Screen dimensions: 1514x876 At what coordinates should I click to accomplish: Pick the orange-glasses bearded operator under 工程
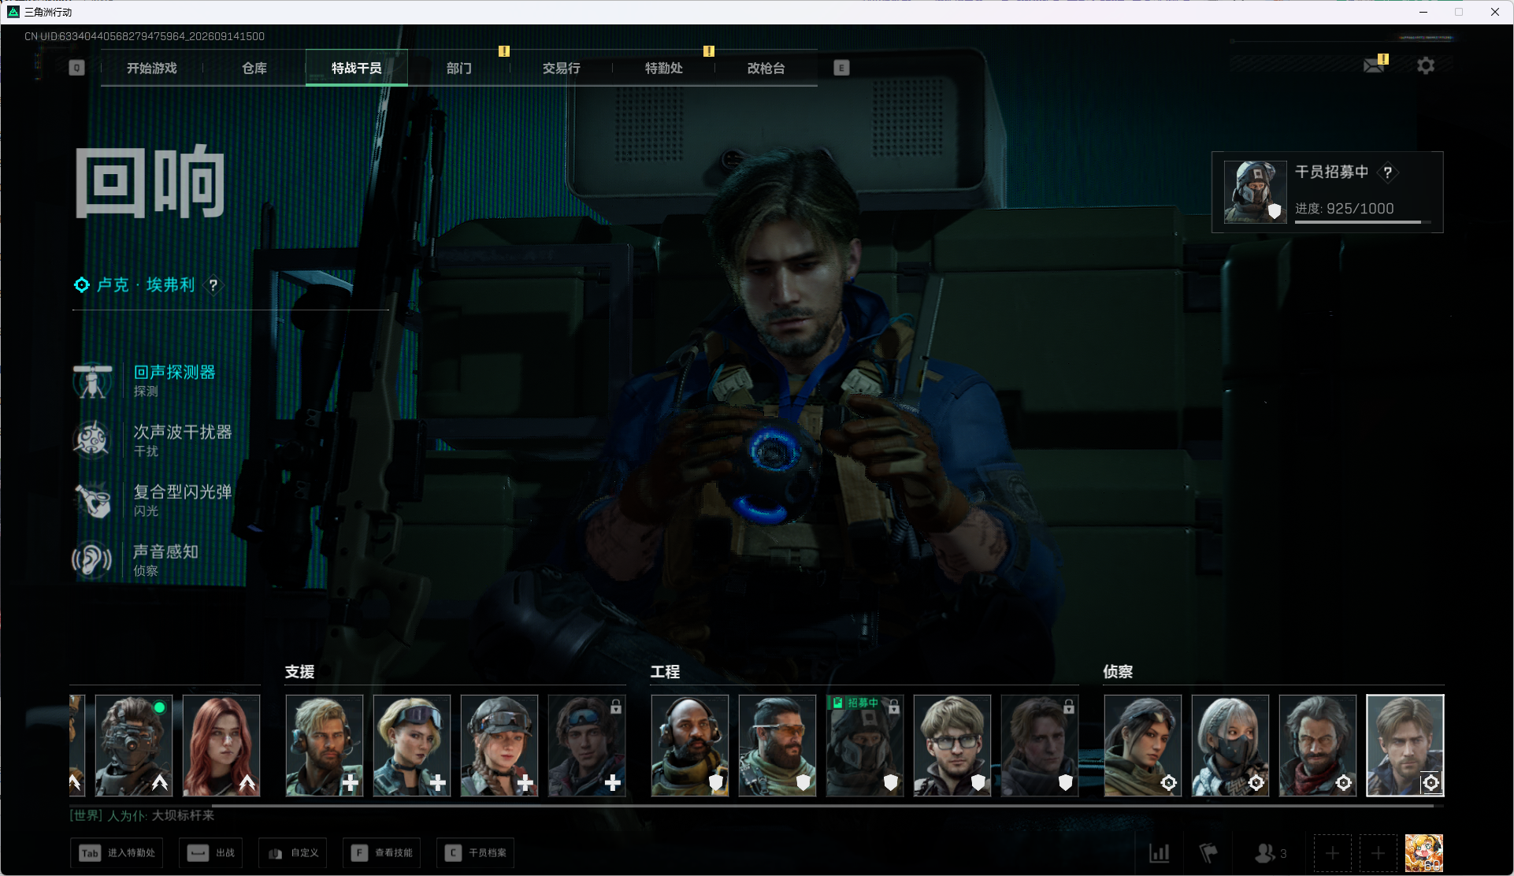(x=777, y=745)
